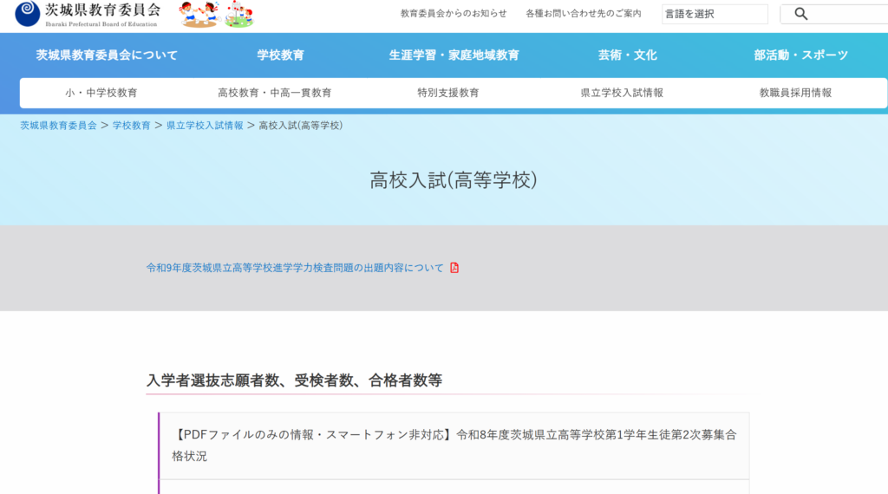
Task: Open the 生涯学習・家庭地域教育 menu
Action: point(454,55)
